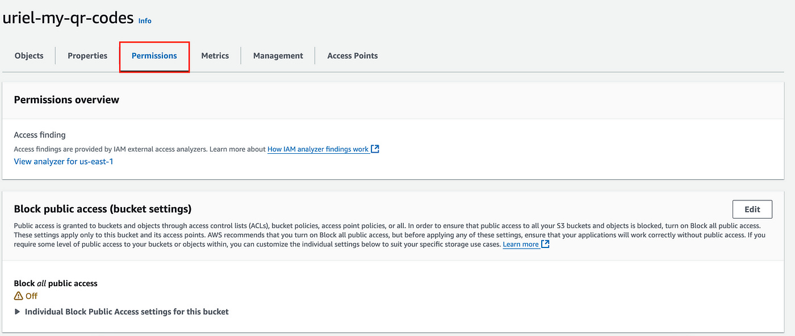Open the Properties tab
This screenshot has width=795, height=336.
tap(87, 56)
